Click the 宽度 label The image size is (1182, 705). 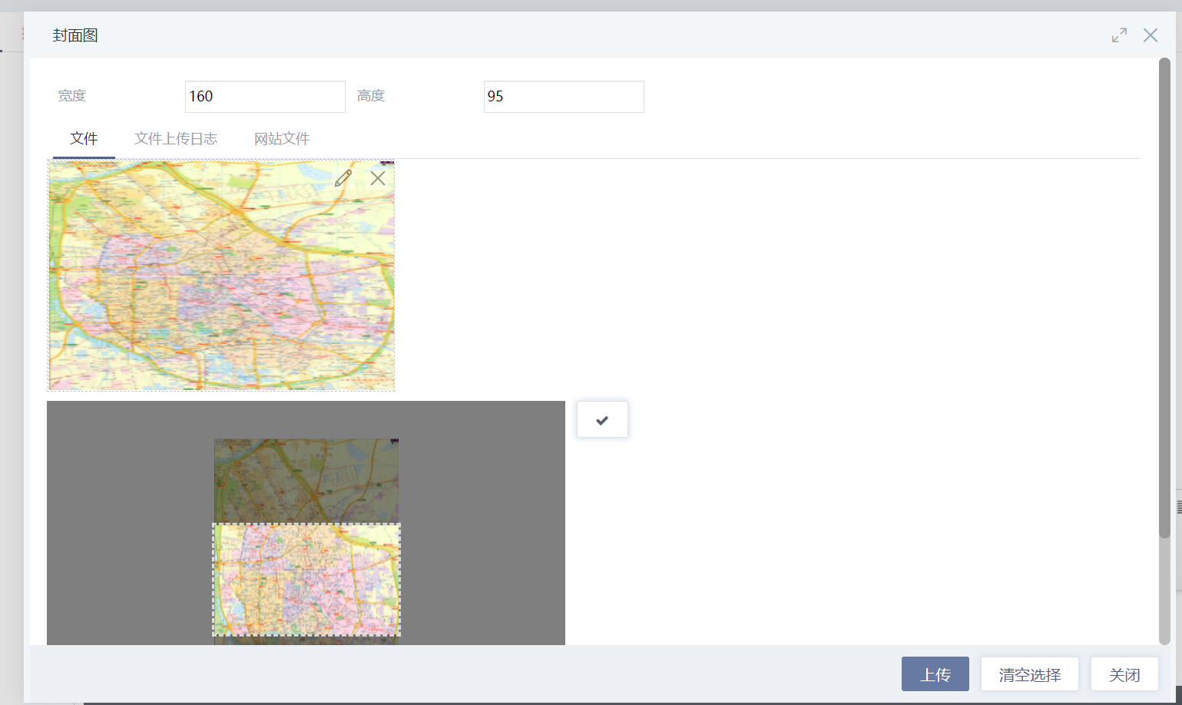72,96
